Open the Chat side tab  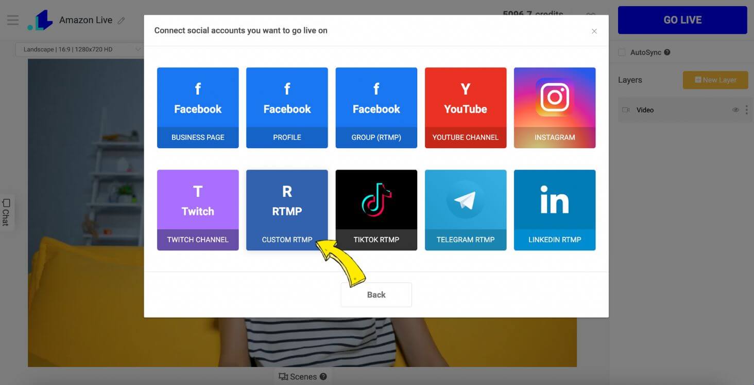(6, 212)
